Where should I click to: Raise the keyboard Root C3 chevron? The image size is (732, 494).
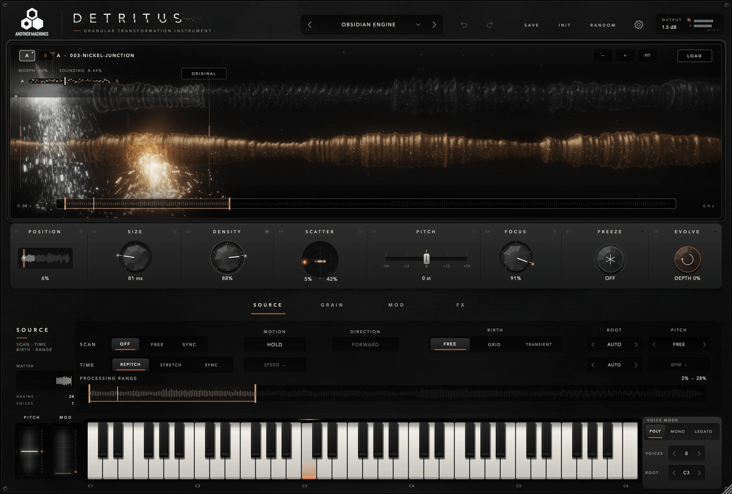pyautogui.click(x=699, y=473)
